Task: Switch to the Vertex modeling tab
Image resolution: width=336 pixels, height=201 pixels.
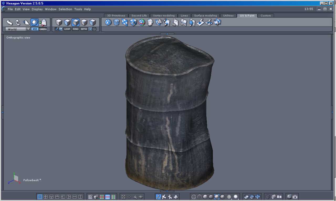Action: [x=164, y=16]
